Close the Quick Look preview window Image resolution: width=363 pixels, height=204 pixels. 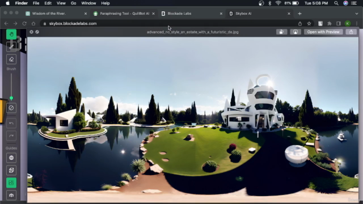[x=32, y=32]
